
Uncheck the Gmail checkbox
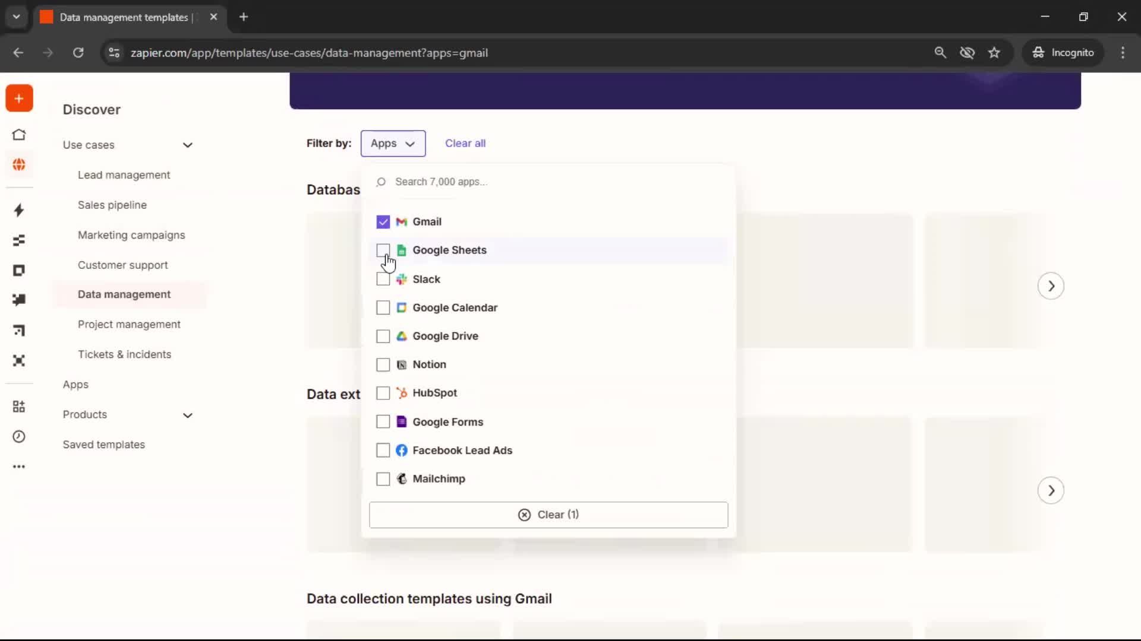[x=383, y=222]
